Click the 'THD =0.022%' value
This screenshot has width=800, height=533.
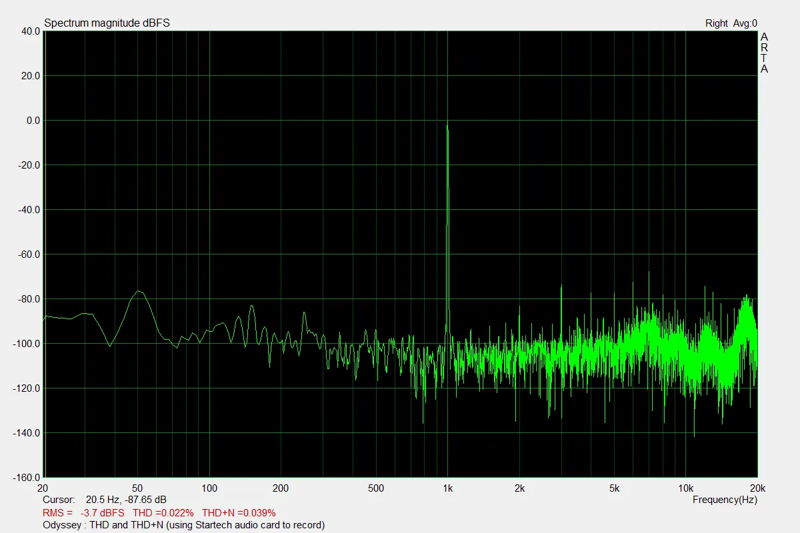pyautogui.click(x=163, y=513)
